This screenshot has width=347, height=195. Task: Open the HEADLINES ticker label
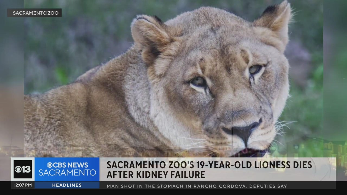click(x=67, y=185)
